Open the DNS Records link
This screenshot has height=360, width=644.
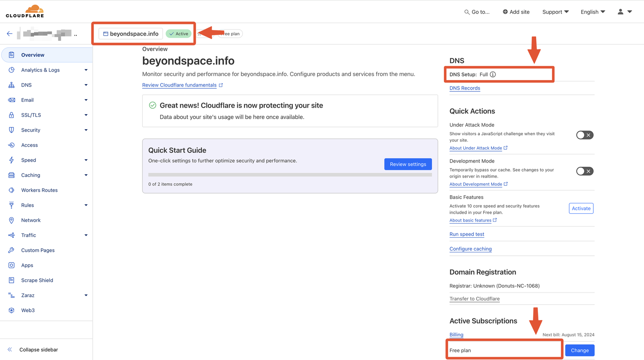point(465,88)
